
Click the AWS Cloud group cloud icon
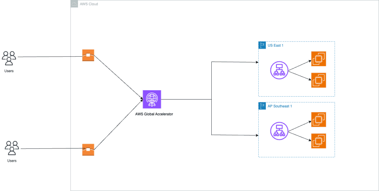(x=74, y=4)
